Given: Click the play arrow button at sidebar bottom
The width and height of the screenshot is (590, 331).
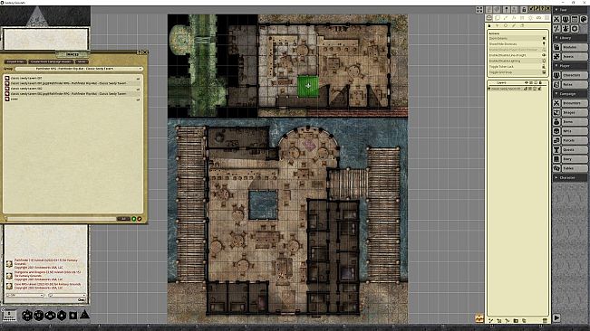Looking at the screenshot, I should 556,318.
